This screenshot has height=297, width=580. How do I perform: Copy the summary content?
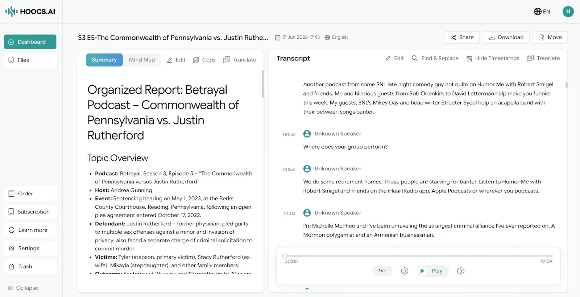coord(204,60)
